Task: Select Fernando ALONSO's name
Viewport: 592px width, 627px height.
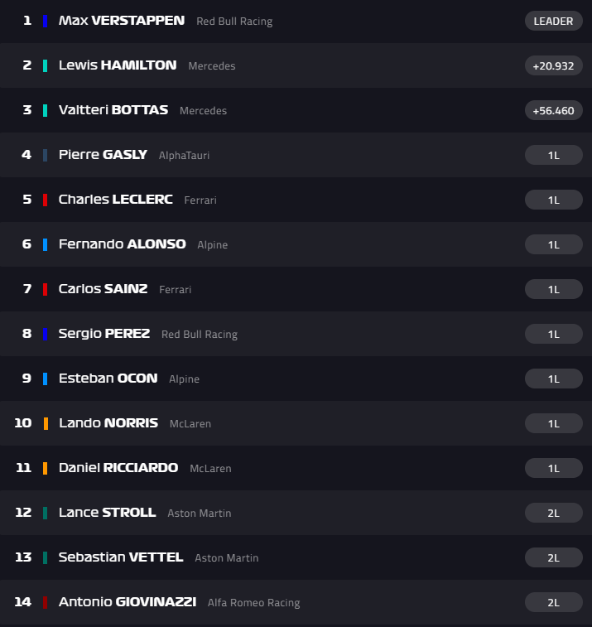Action: pyautogui.click(x=123, y=244)
